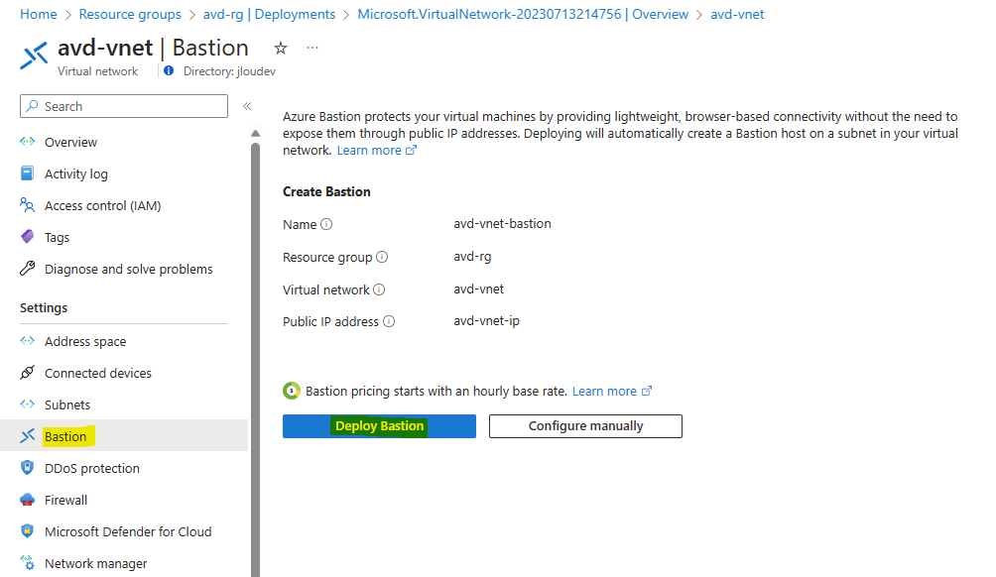Click the Directory: jloudev text

[x=229, y=71]
